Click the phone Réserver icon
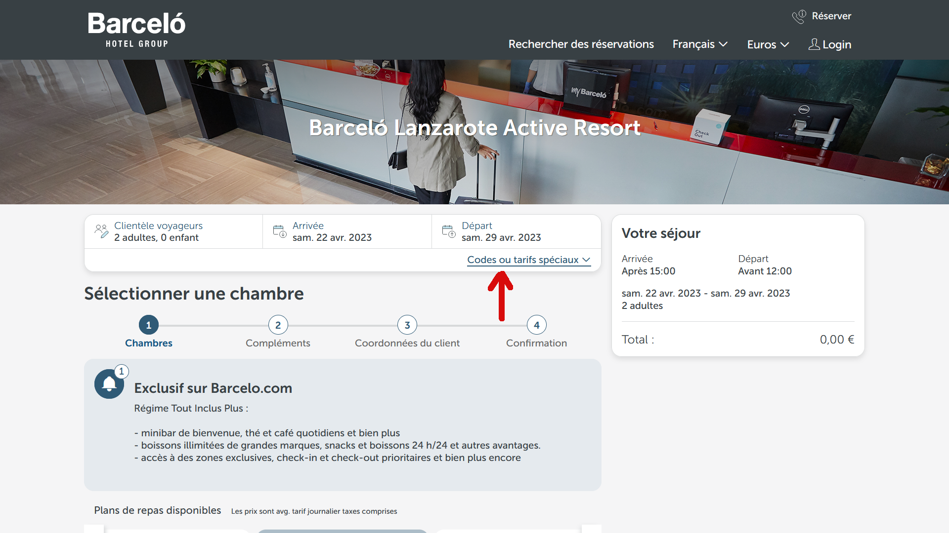949x533 pixels. point(799,17)
